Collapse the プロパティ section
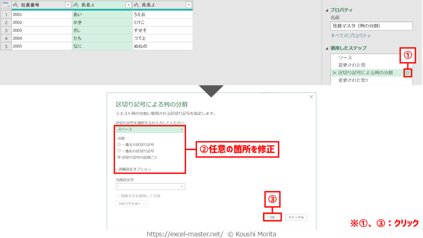The height and width of the screenshot is (238, 423). pyautogui.click(x=326, y=10)
